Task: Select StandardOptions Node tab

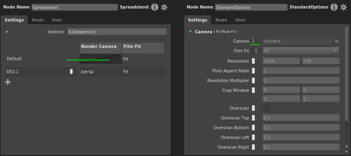Action: 221,20
